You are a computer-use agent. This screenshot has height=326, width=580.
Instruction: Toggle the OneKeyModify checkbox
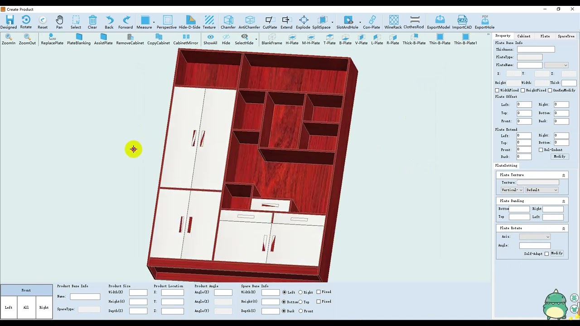click(550, 91)
